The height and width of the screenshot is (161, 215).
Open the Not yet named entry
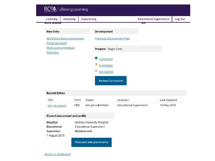point(57,106)
